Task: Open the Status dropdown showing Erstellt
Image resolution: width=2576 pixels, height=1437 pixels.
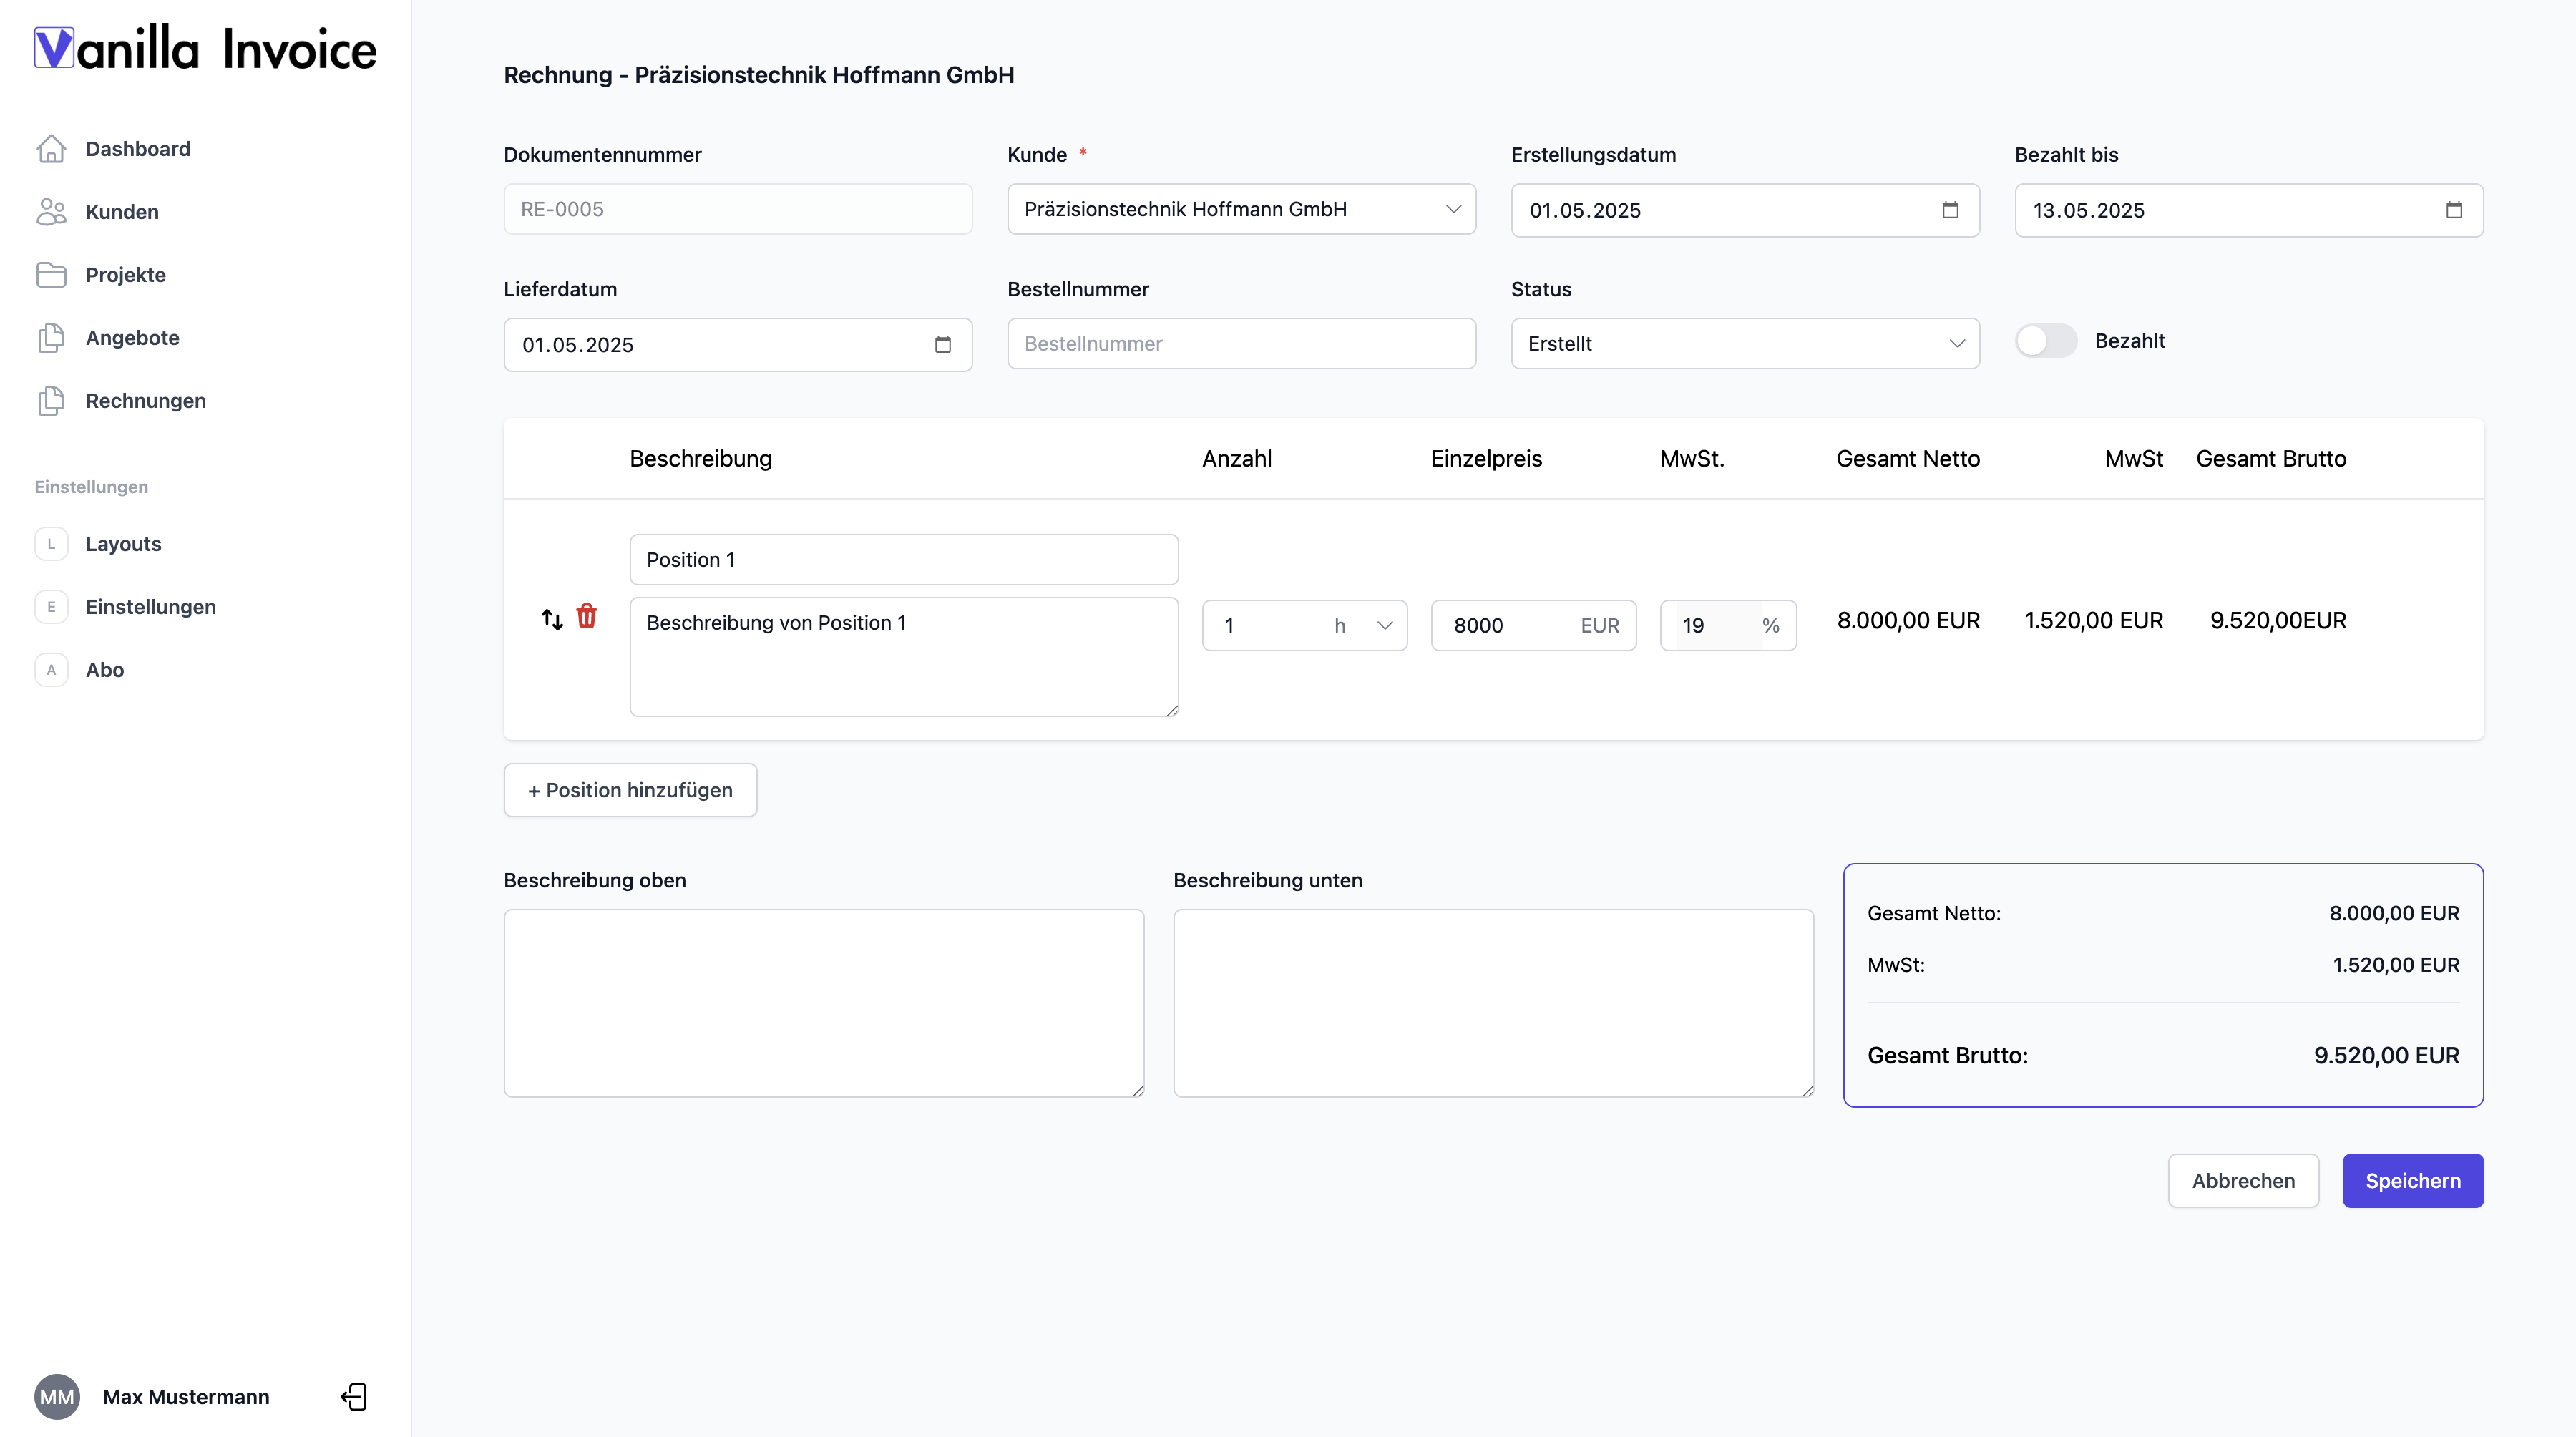Action: (x=1745, y=344)
